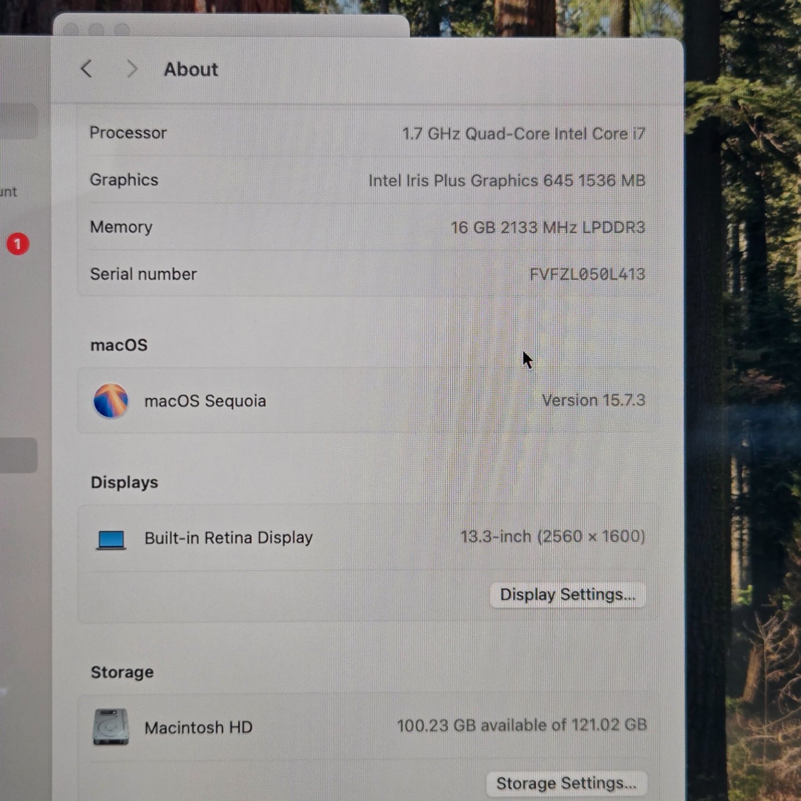The image size is (801, 801).
Task: Click the Macintosh HD drive icon
Action: (x=111, y=727)
